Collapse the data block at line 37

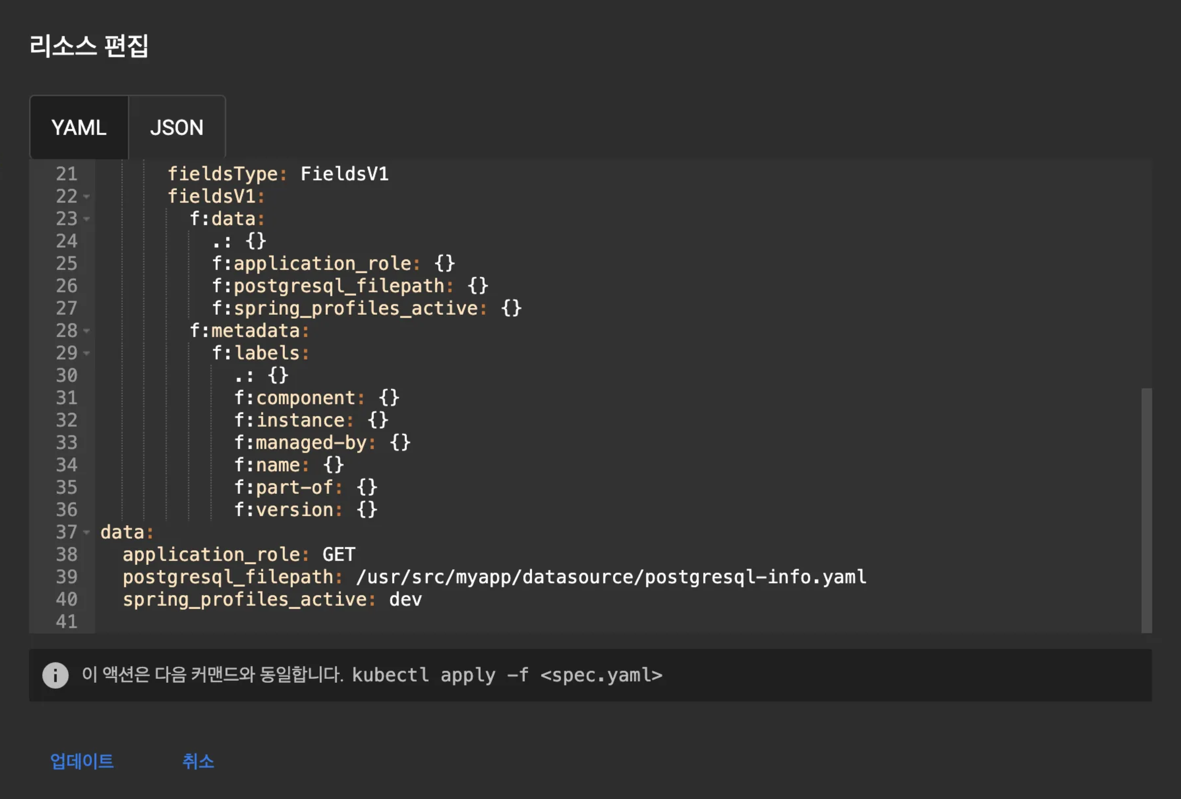click(x=86, y=533)
